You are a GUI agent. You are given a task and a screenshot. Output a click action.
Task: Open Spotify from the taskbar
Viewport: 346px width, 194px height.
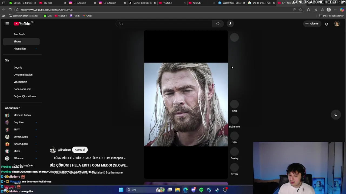point(201,190)
